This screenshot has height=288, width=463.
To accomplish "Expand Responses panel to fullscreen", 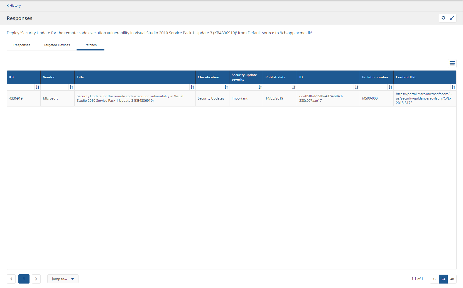I will pos(452,18).
